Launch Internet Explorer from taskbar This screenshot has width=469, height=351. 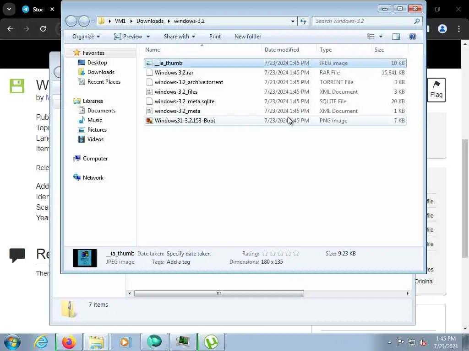40,342
